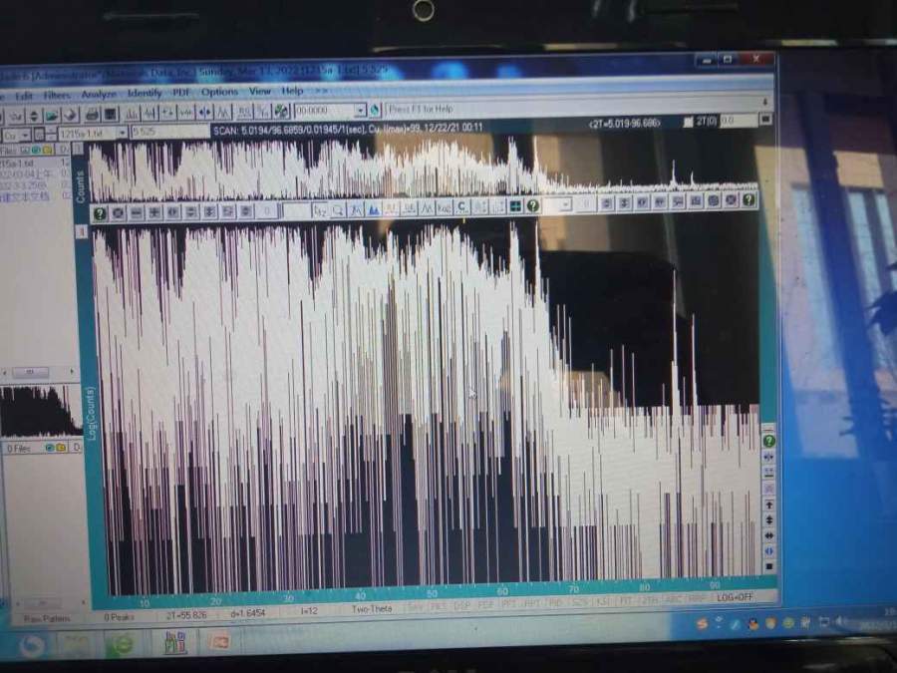Click the Windows Start button
This screenshot has width=897, height=673.
(32, 647)
